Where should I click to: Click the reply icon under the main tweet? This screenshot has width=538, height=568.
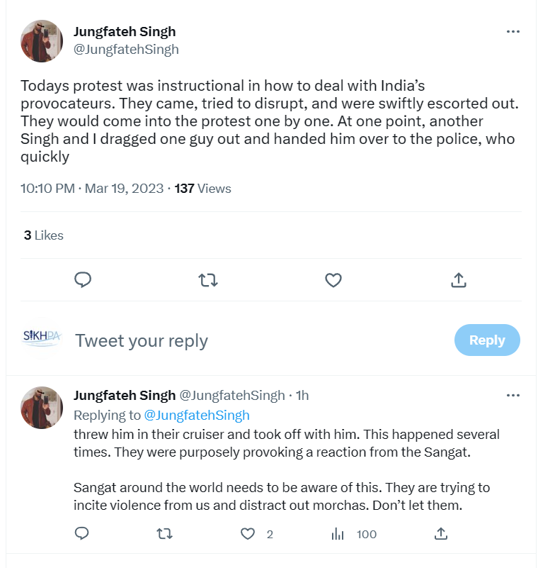(83, 280)
